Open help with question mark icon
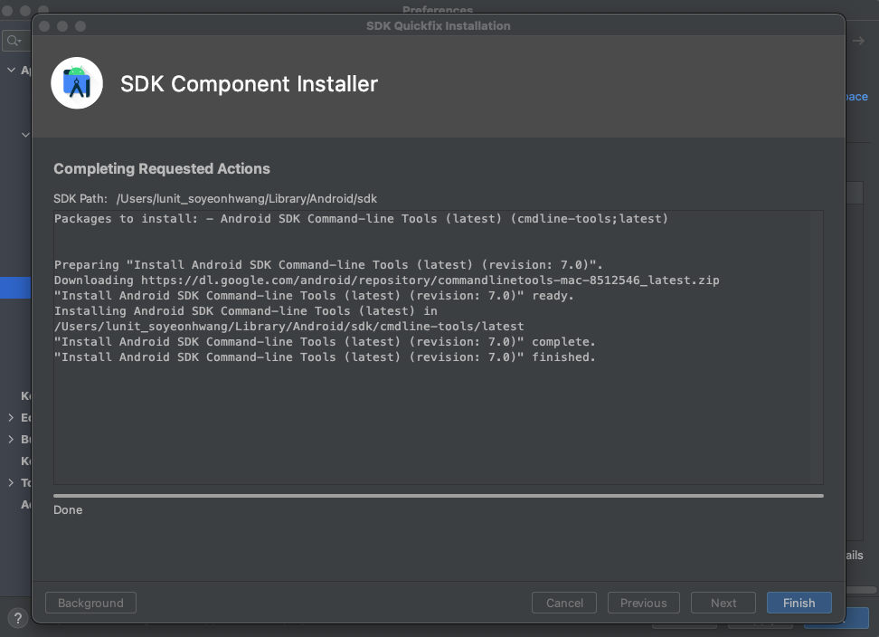This screenshot has height=637, width=879. coord(18,618)
